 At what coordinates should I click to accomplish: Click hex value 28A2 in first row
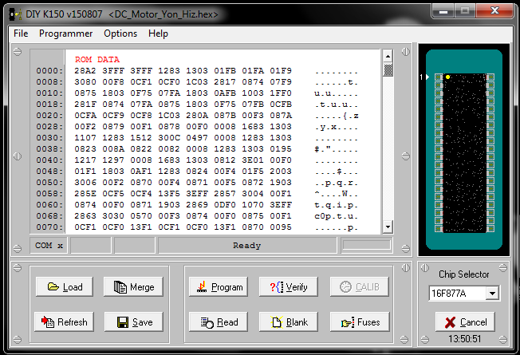[85, 71]
